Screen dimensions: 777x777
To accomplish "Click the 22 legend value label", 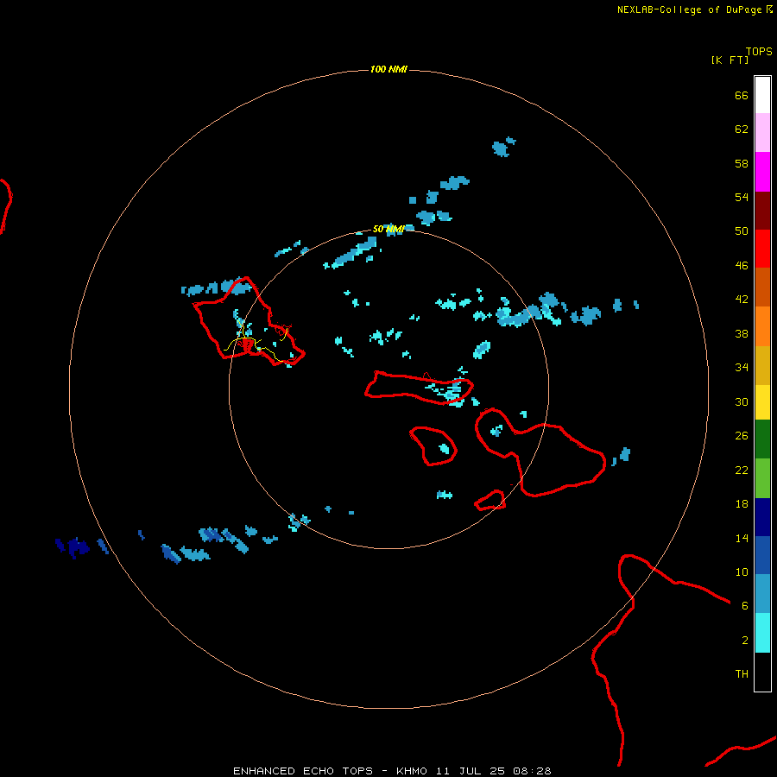I will coord(742,471).
